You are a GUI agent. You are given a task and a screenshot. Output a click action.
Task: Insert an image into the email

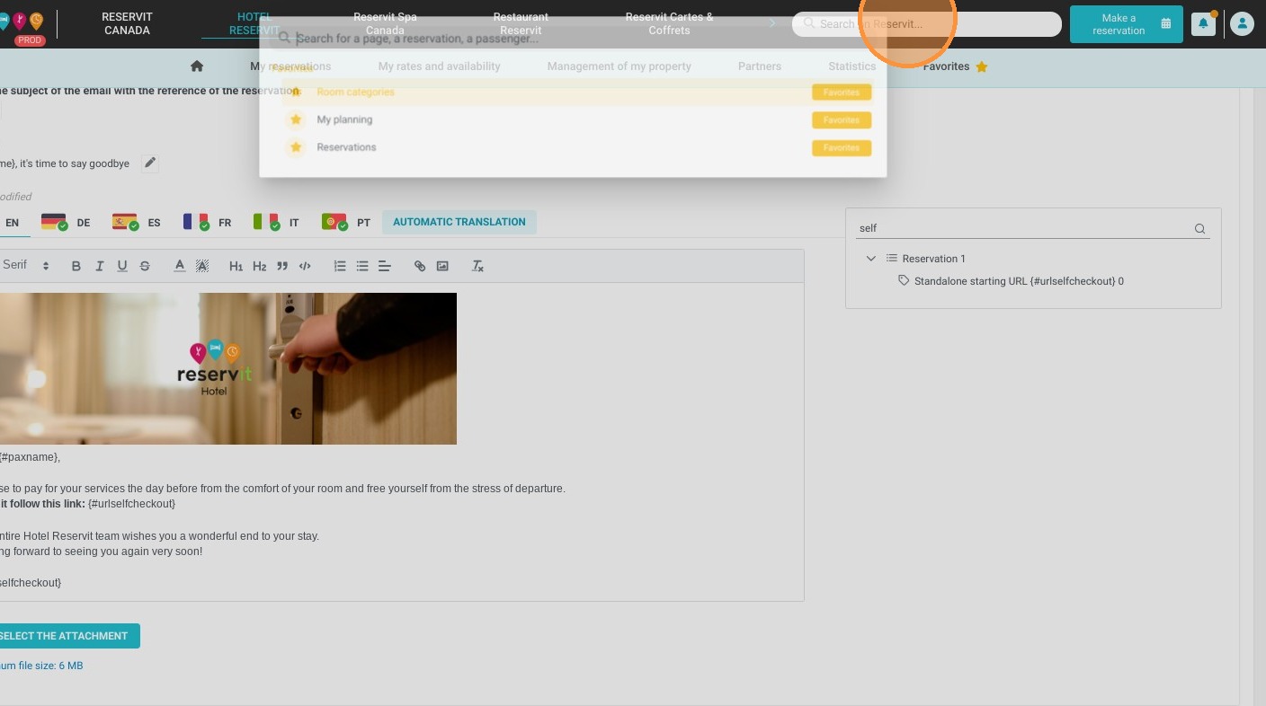click(442, 266)
